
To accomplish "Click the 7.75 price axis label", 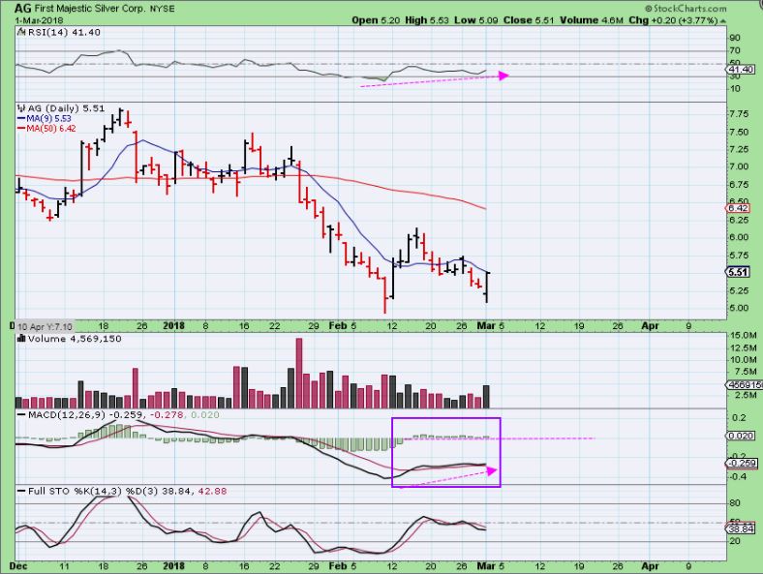I will click(739, 114).
